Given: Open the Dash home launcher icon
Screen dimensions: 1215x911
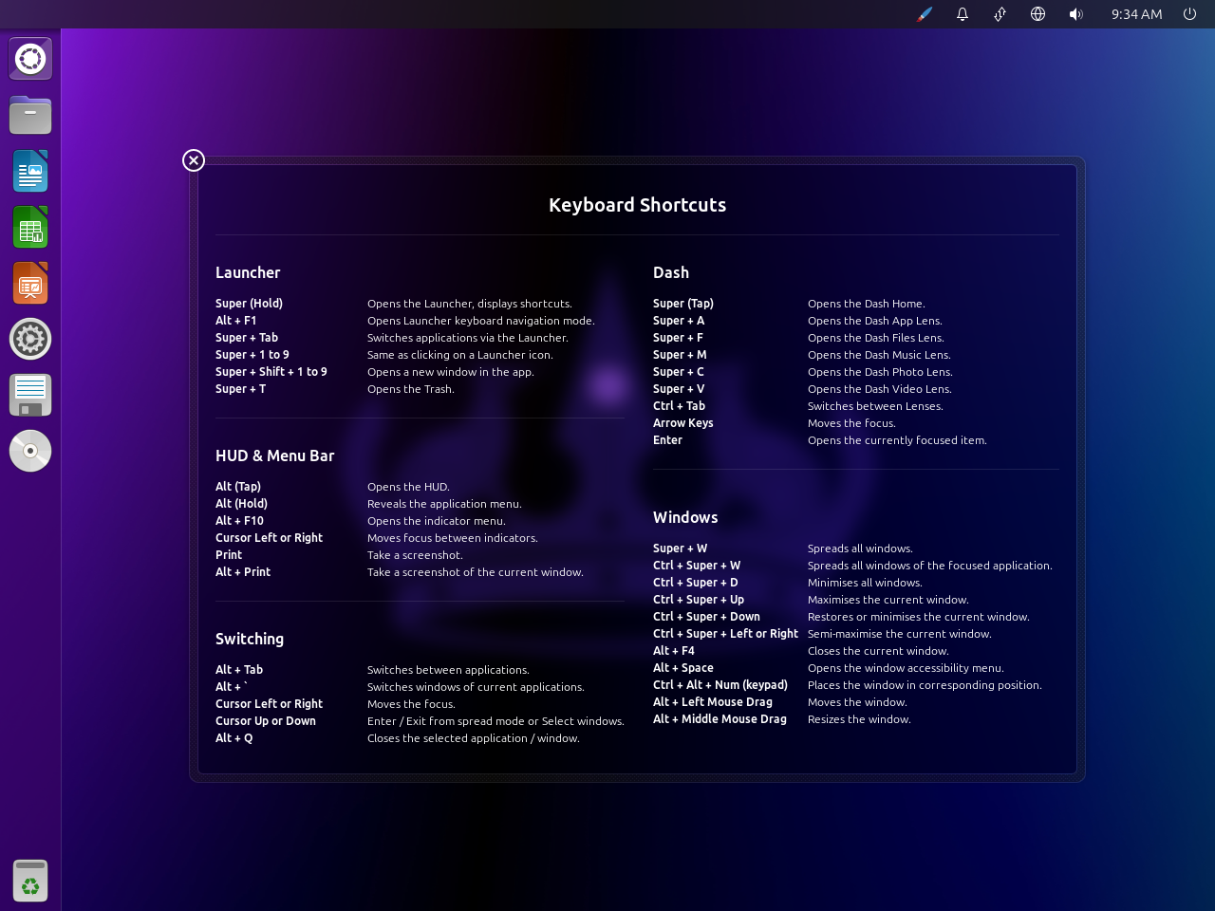Looking at the screenshot, I should click(30, 59).
